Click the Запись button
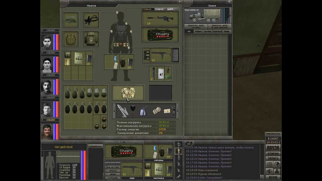The height and width of the screenshot is (181, 322). pyautogui.click(x=273, y=158)
